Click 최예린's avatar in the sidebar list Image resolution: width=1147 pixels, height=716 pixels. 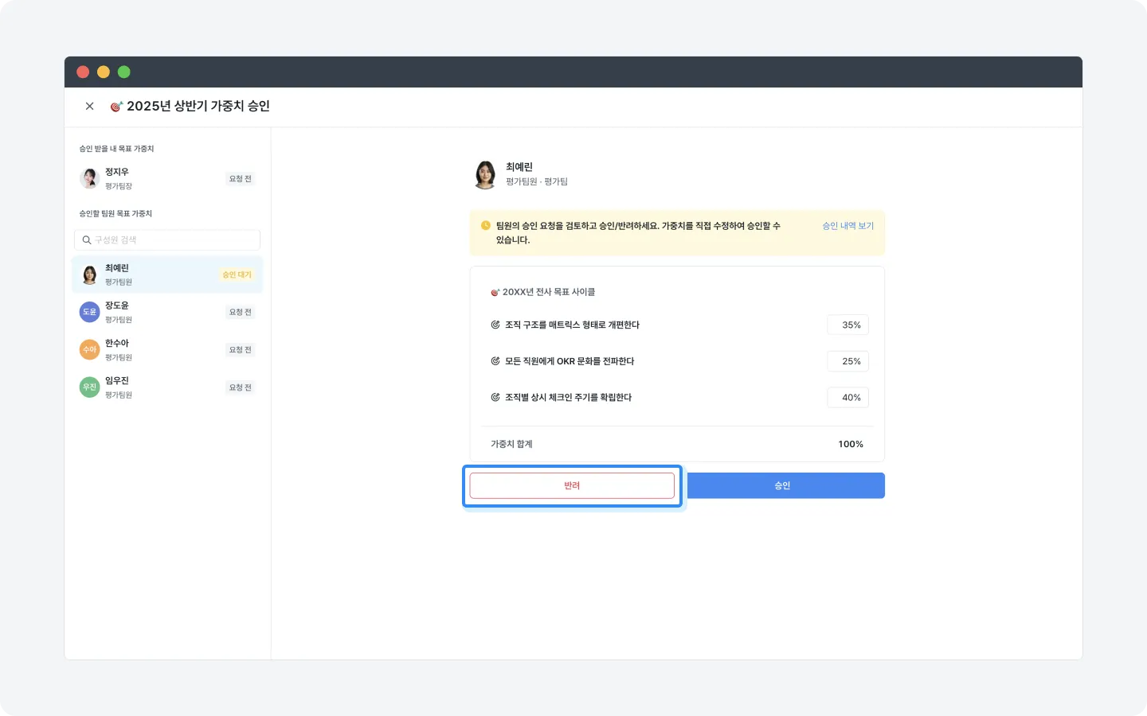(89, 274)
